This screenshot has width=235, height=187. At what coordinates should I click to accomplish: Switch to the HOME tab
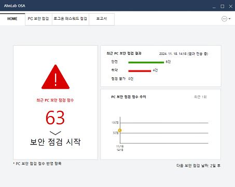(x=12, y=19)
